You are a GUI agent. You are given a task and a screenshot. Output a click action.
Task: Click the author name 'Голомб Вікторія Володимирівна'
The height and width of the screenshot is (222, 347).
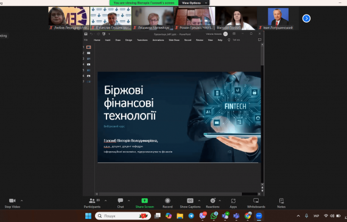(x=130, y=141)
